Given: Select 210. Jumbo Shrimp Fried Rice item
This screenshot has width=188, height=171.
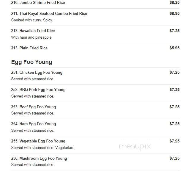Looking at the screenshot, I should click(38, 2).
